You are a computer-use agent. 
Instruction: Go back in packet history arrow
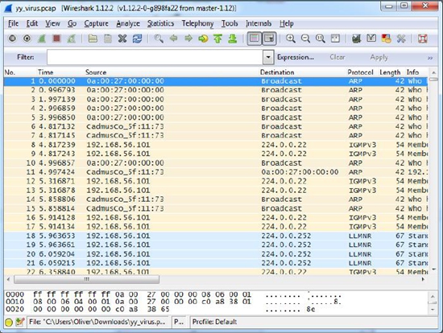click(x=173, y=38)
